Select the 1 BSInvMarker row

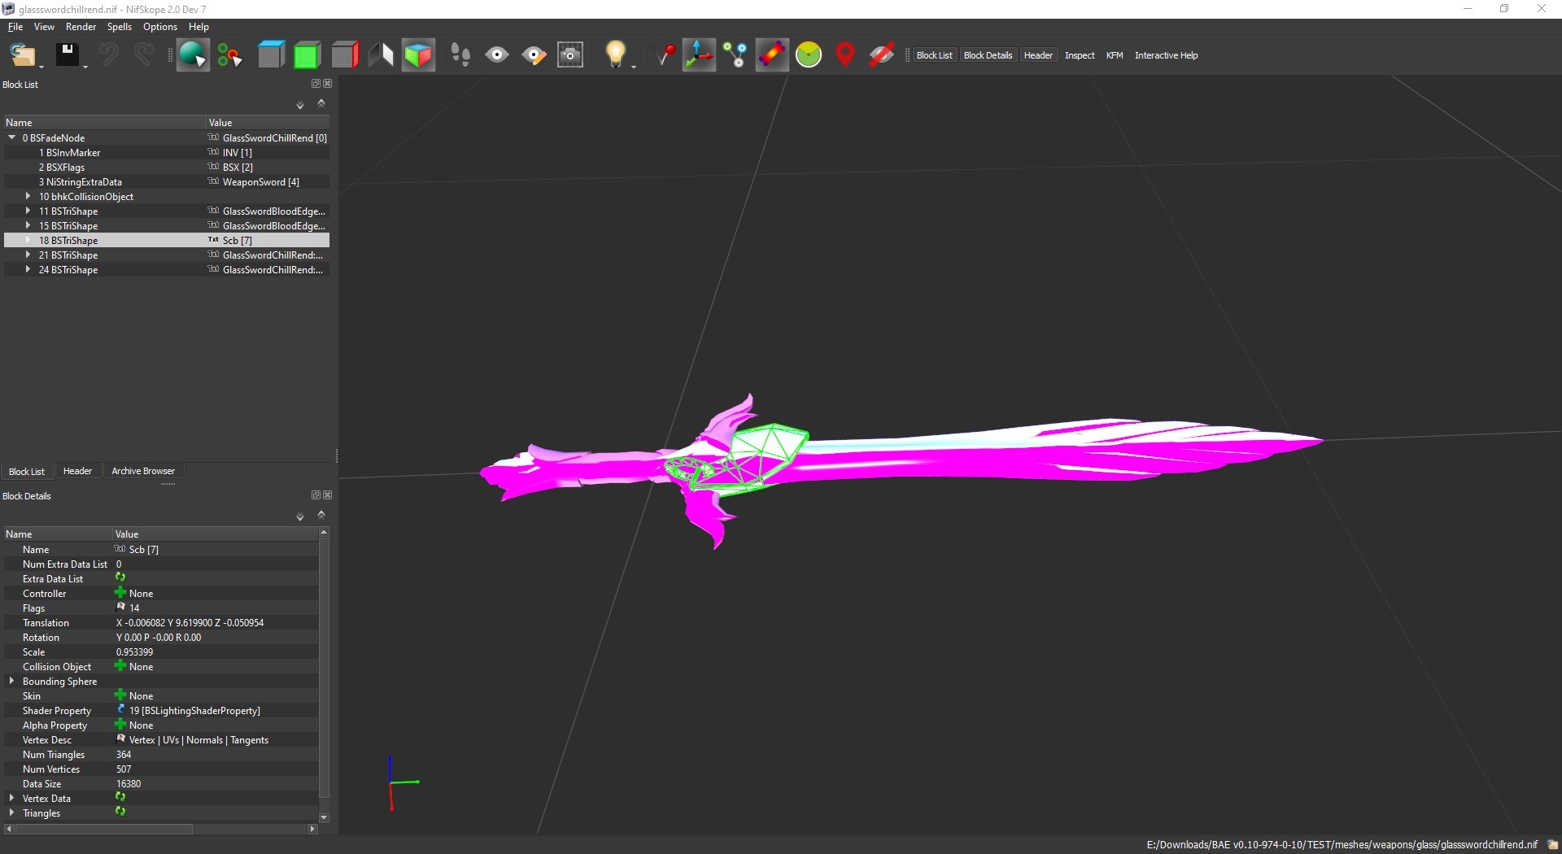(x=167, y=152)
